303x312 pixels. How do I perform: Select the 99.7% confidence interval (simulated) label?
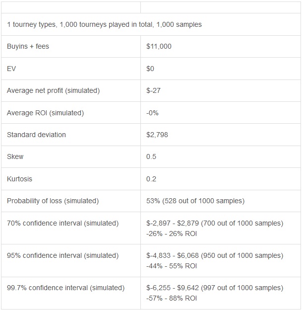point(66,288)
